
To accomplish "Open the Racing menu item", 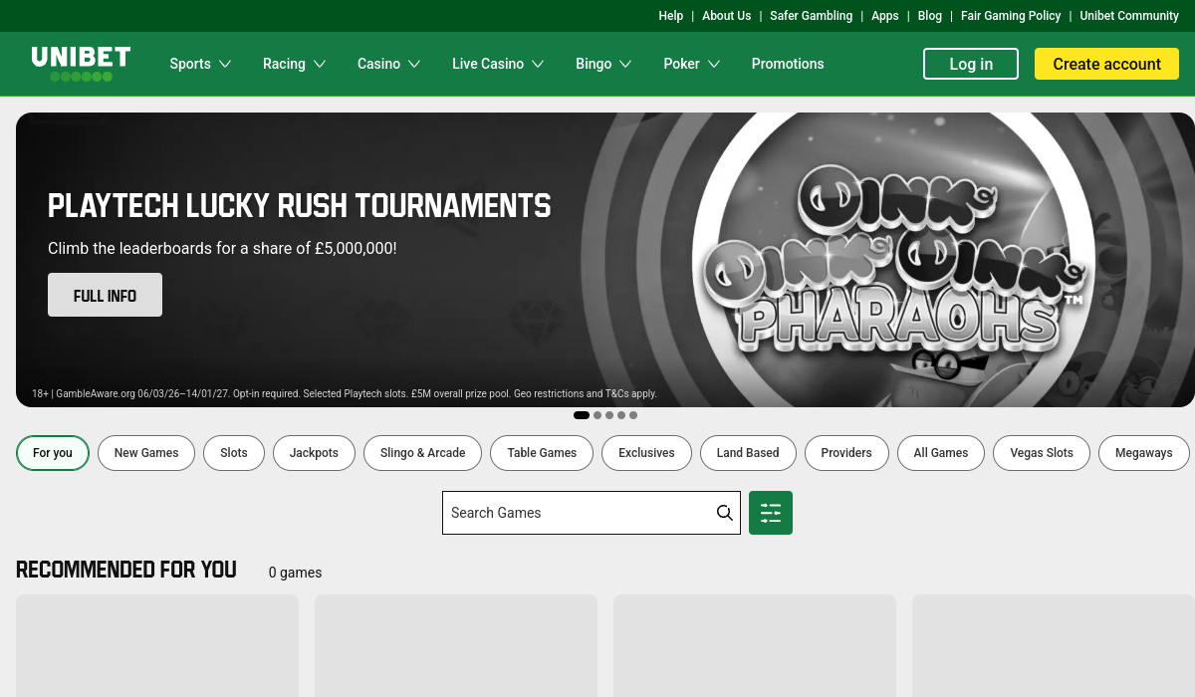I will (x=284, y=64).
